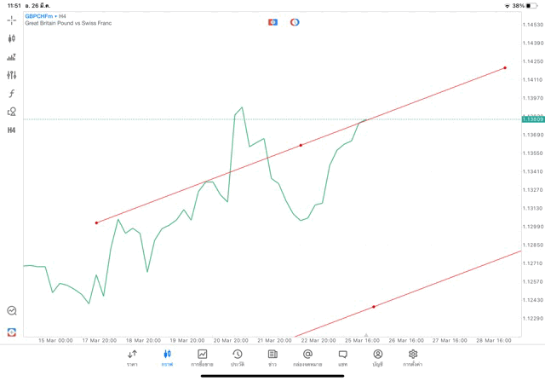Tap the magnifier check icon at lower left
This screenshot has width=545, height=381.
[x=12, y=311]
